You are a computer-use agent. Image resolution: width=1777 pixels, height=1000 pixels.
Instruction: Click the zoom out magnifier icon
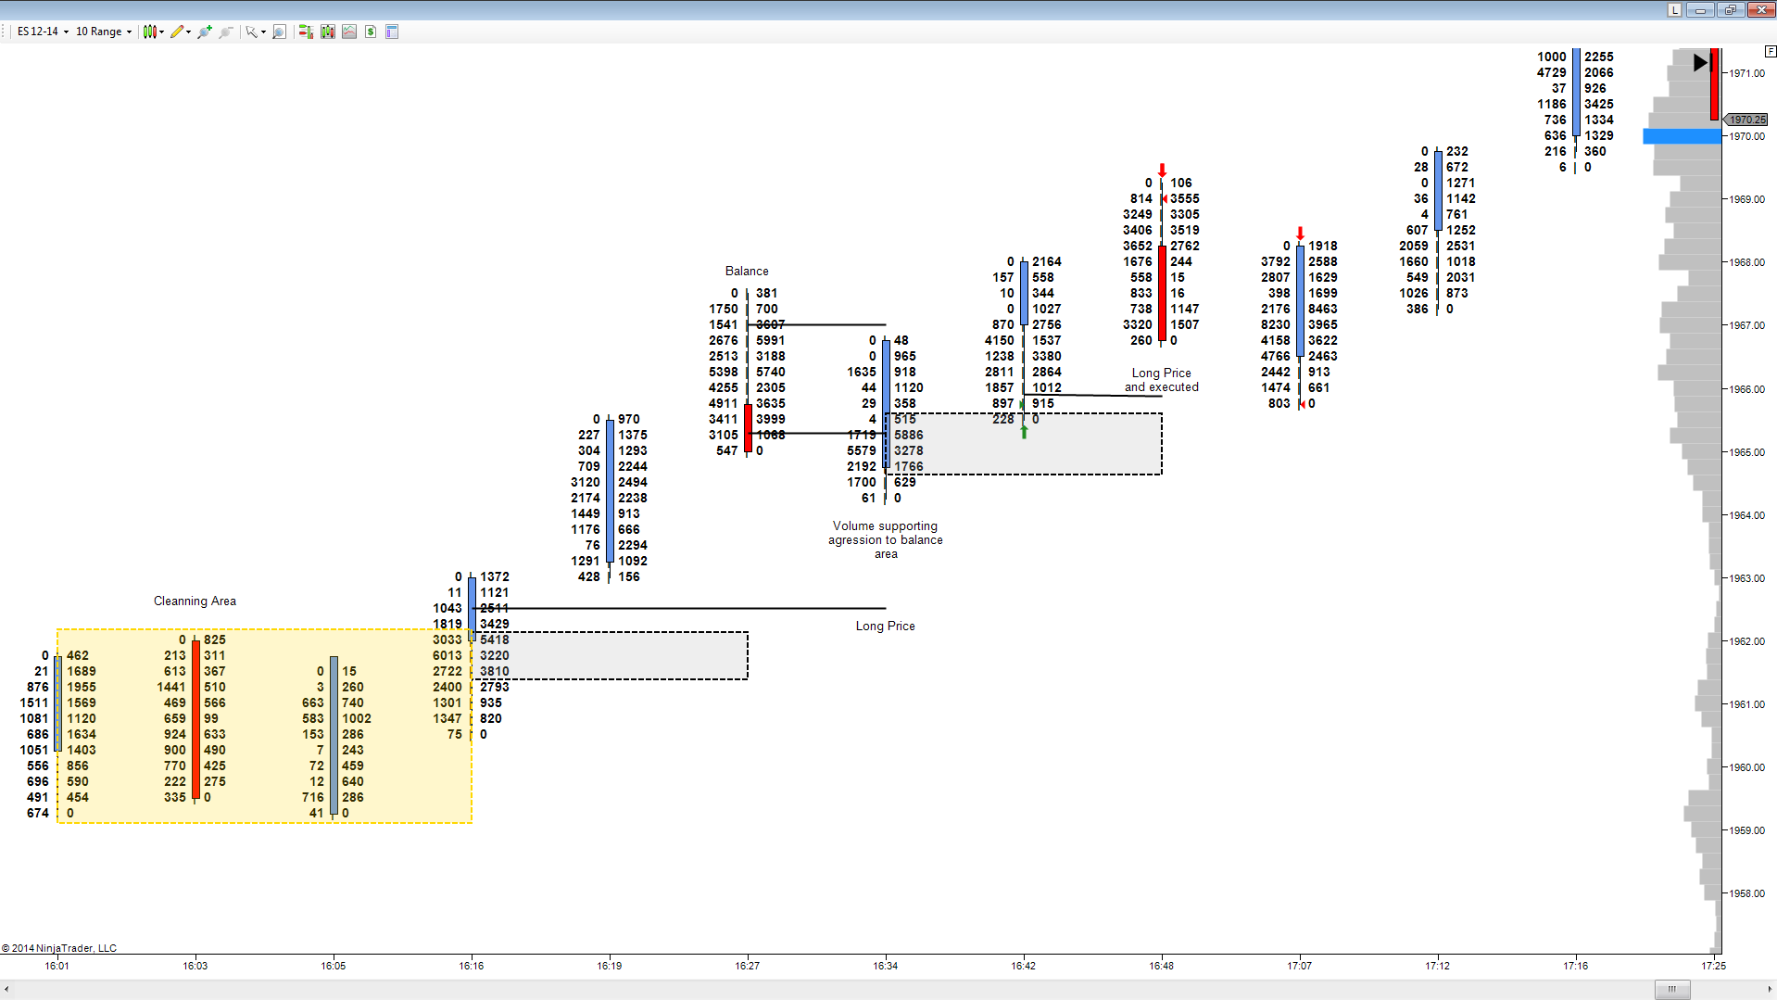pos(225,32)
